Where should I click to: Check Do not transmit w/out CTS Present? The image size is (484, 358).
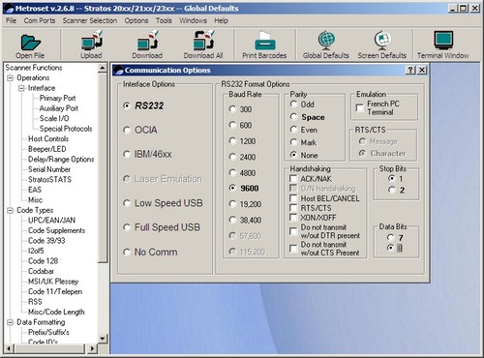[293, 249]
